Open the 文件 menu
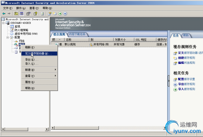This screenshot has width=203, height=137. pyautogui.click(x=8, y=8)
